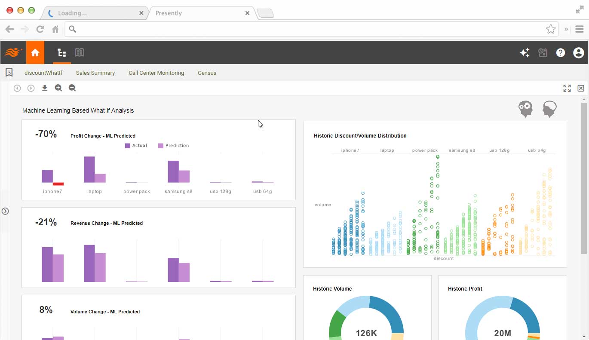Zoom in on the dashboard with magnifier plus
The height and width of the screenshot is (340, 589).
coord(58,88)
